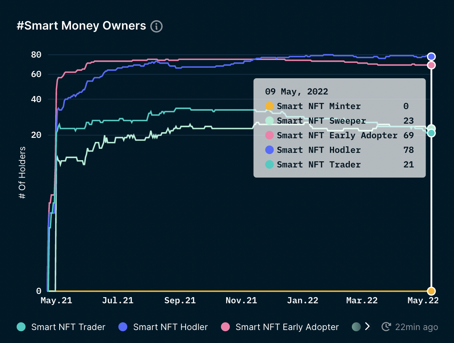The image size is (454, 343).
Task: Click the 22min ago timestamp text
Action: click(x=417, y=327)
